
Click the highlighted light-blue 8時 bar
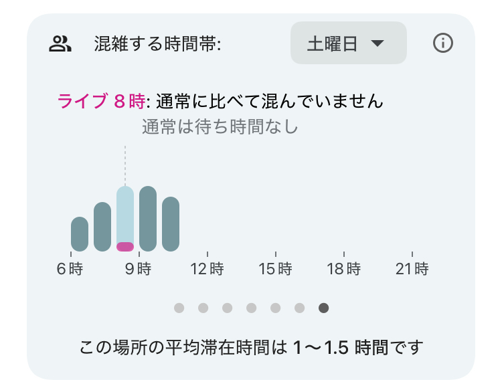[125, 214]
